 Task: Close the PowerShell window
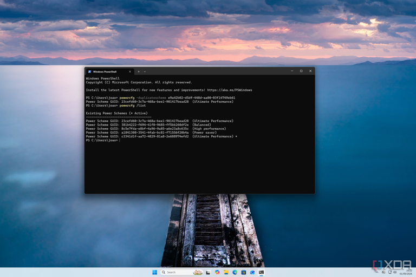(310, 71)
